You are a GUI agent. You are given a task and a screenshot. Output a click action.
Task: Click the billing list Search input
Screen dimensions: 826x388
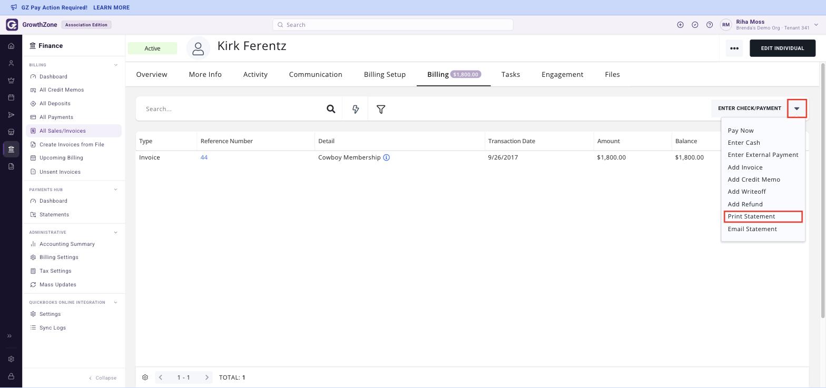(232, 109)
